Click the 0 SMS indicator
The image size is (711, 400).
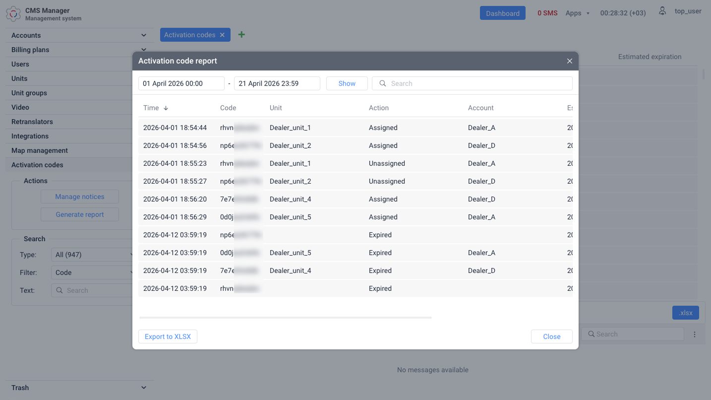547,13
